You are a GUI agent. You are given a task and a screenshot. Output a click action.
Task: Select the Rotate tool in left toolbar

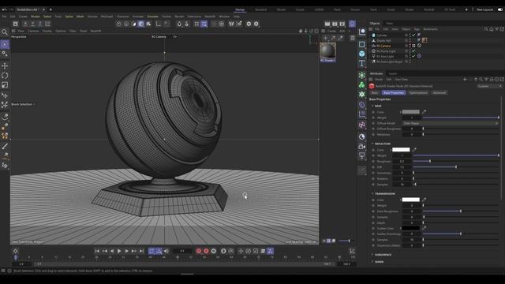pos(5,76)
